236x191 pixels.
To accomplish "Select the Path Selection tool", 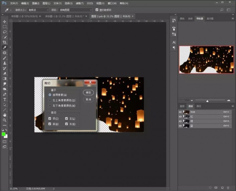I will coord(4,105).
